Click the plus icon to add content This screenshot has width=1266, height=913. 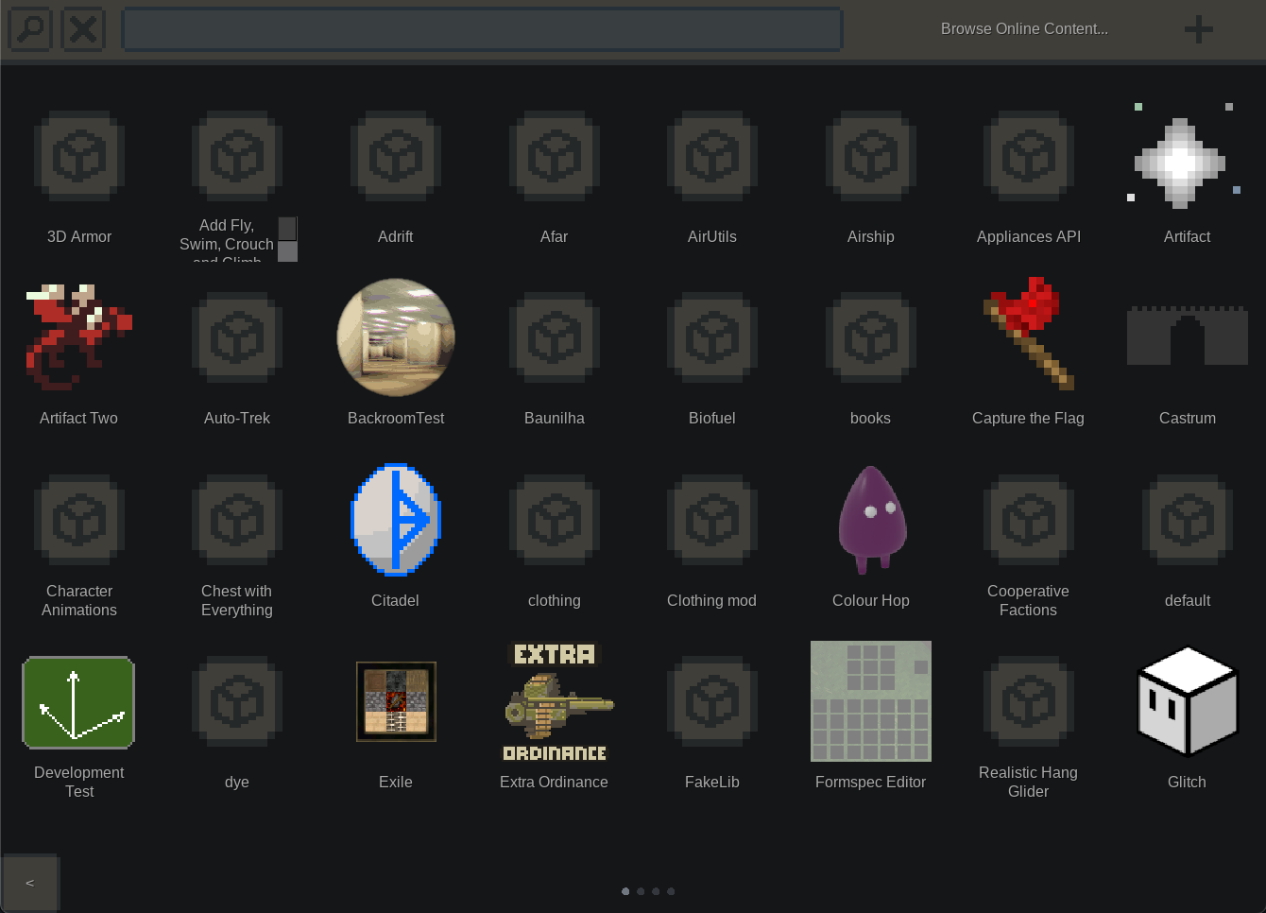point(1198,29)
